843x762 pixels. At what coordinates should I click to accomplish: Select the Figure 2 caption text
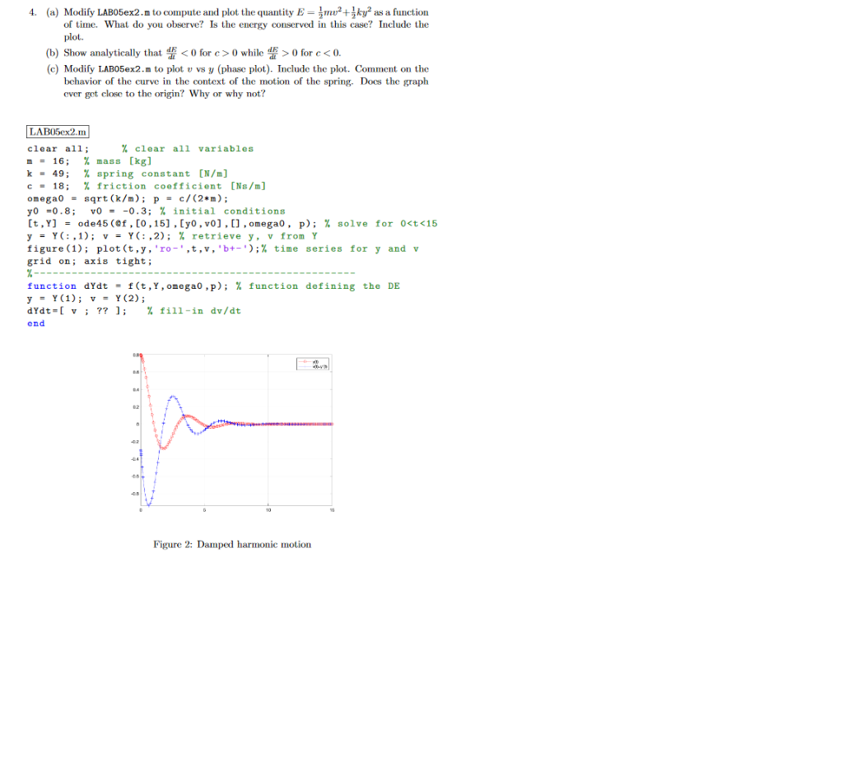pyautogui.click(x=231, y=544)
